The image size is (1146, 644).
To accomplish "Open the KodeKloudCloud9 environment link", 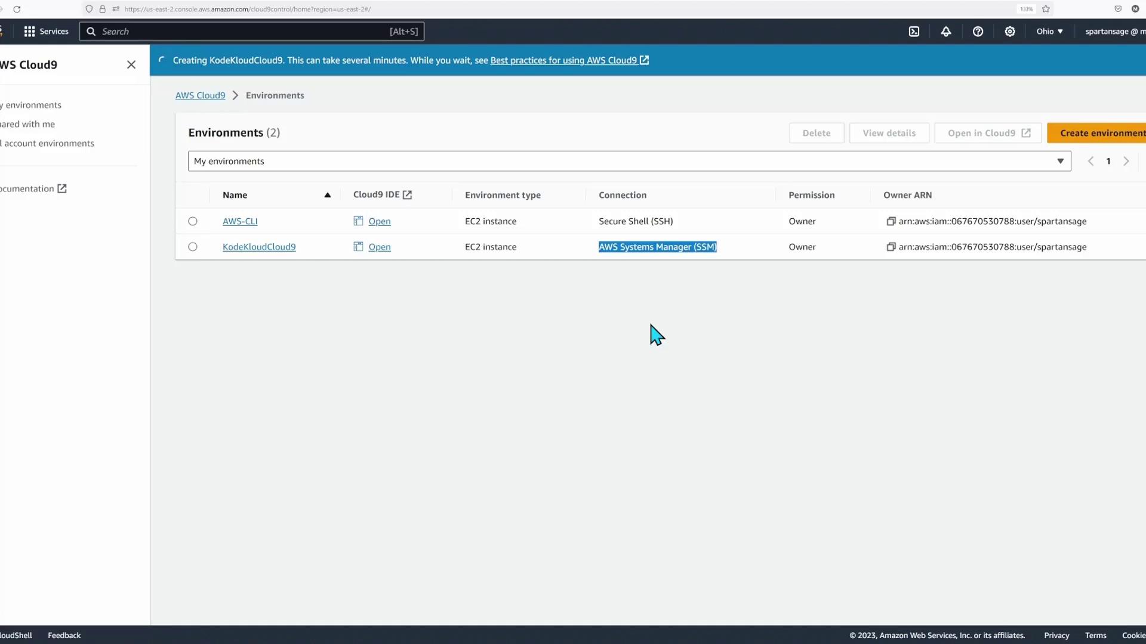I will click(x=259, y=247).
